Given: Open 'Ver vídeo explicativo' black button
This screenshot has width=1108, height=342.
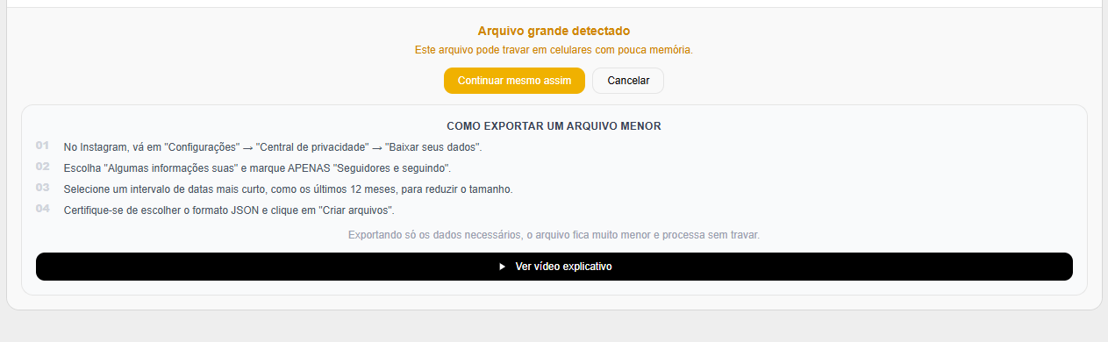Looking at the screenshot, I should [x=554, y=267].
